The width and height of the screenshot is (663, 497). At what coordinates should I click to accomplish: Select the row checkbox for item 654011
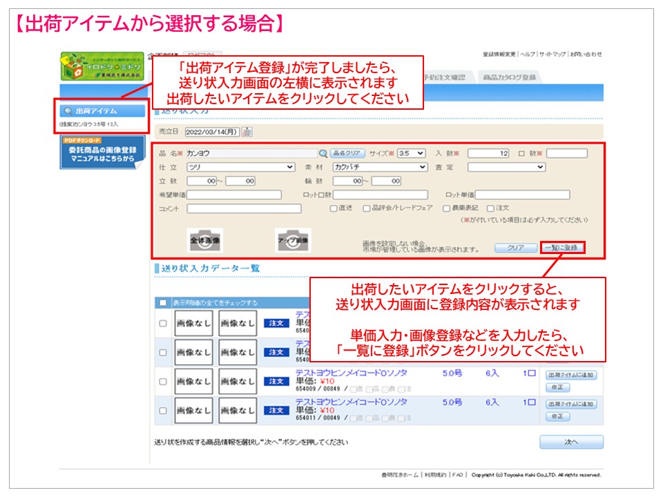click(x=163, y=411)
